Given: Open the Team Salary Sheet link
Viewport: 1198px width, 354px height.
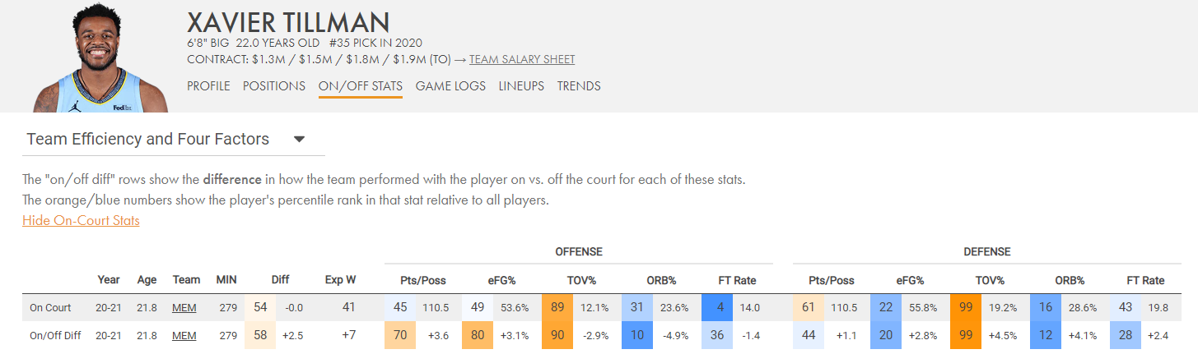Looking at the screenshot, I should click(522, 59).
